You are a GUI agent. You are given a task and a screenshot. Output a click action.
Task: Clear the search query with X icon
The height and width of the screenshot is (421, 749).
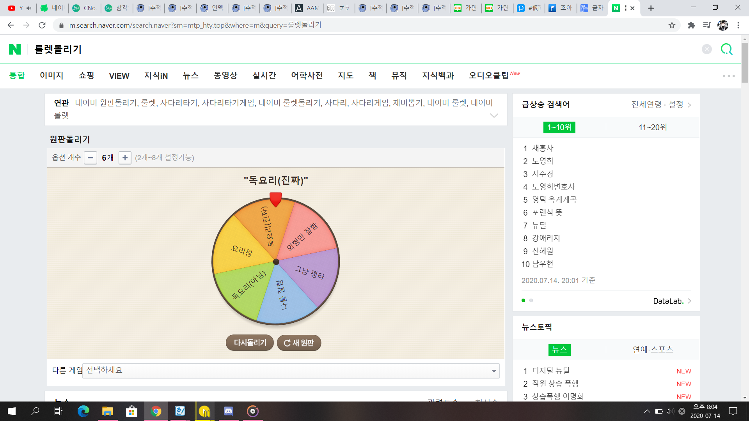pyautogui.click(x=706, y=49)
